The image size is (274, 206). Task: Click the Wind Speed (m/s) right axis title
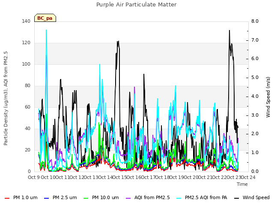[268, 97]
